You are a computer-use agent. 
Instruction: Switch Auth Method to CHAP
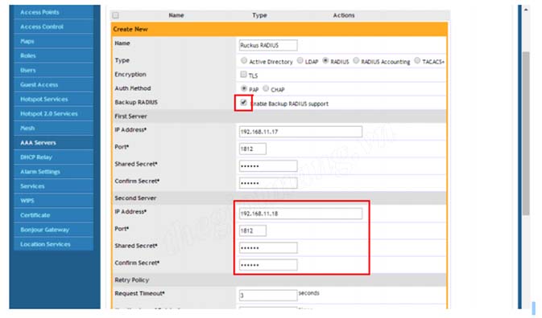pyautogui.click(x=266, y=88)
